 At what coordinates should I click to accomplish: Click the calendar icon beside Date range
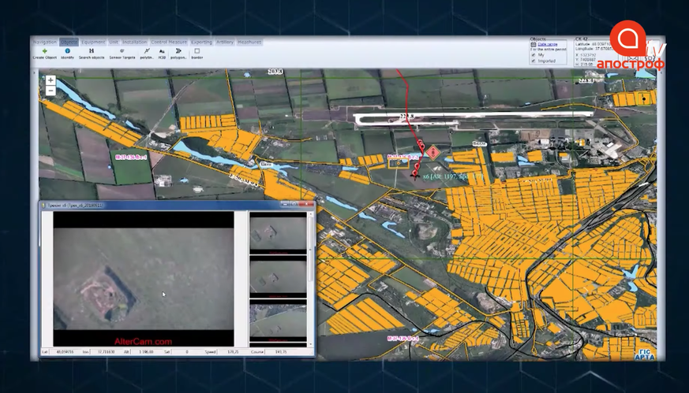pyautogui.click(x=534, y=44)
